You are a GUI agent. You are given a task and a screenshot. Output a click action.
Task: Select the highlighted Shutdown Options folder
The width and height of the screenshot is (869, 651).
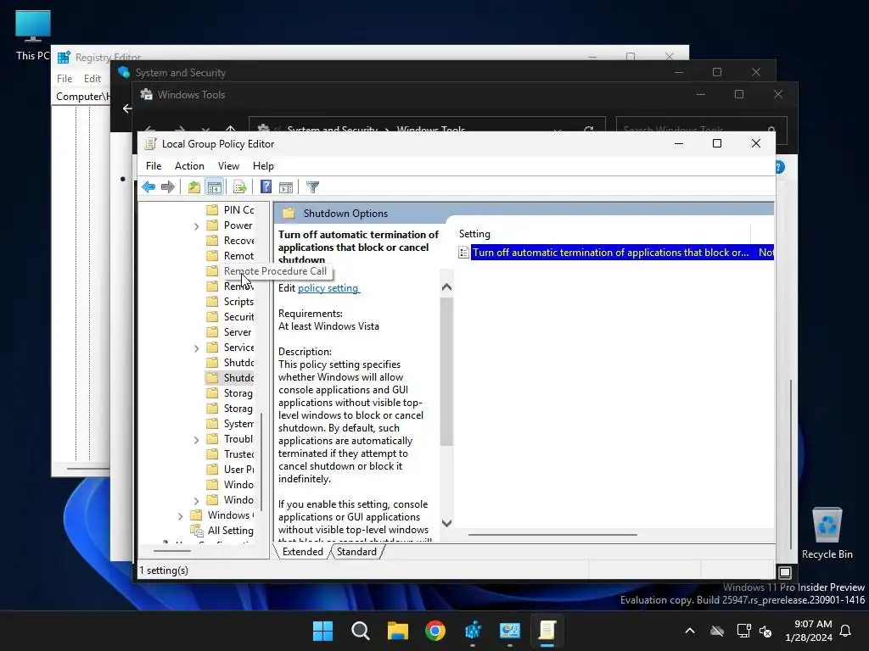(230, 377)
